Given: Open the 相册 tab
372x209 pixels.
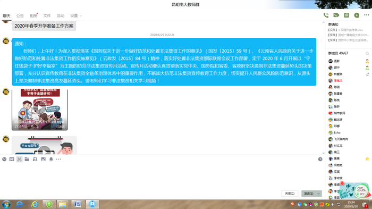Looking at the screenshot, I should click(x=33, y=15).
